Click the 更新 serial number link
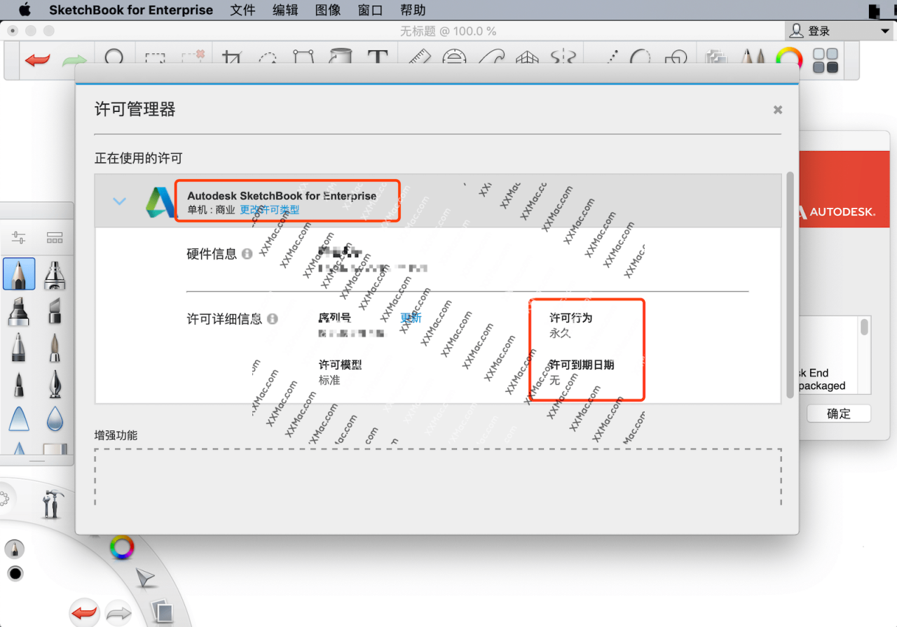The width and height of the screenshot is (897, 627). pos(411,318)
